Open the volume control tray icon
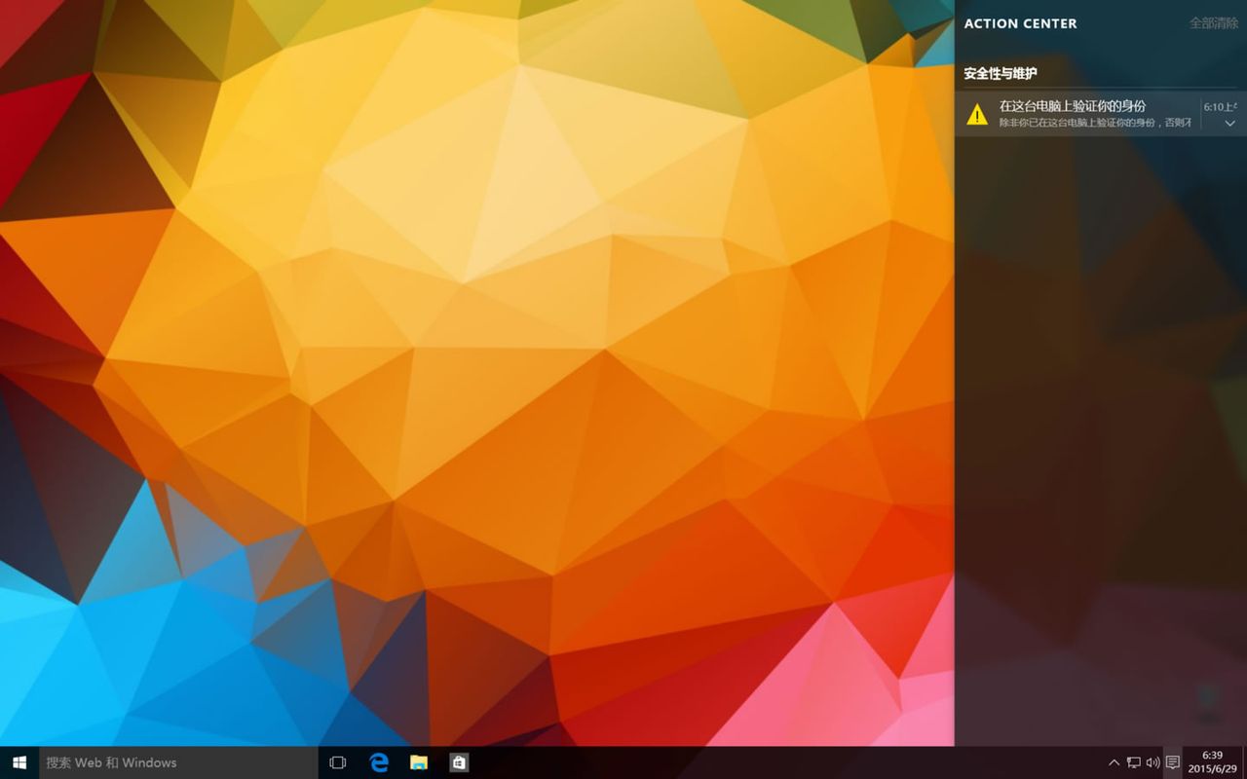1247x779 pixels. 1153,762
